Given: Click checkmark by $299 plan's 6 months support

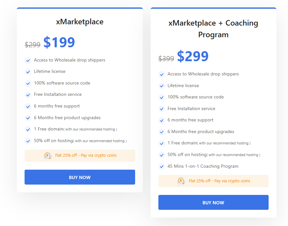Looking at the screenshot, I should click(x=162, y=120).
